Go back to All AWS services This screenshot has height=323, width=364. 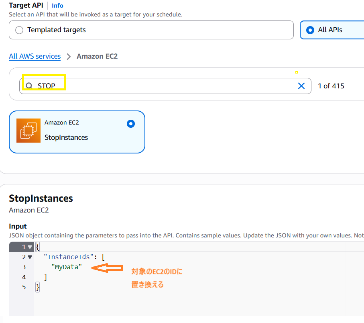coord(35,56)
